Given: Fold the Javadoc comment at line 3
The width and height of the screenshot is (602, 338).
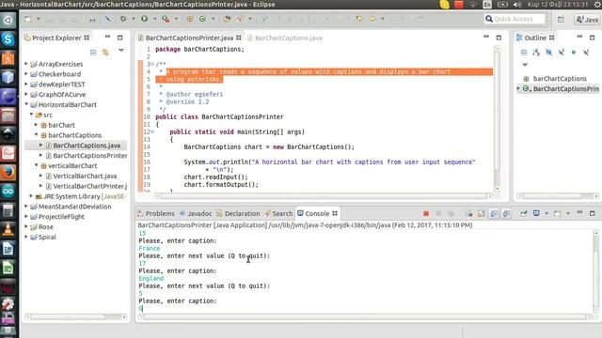Looking at the screenshot, I should pyautogui.click(x=152, y=64).
